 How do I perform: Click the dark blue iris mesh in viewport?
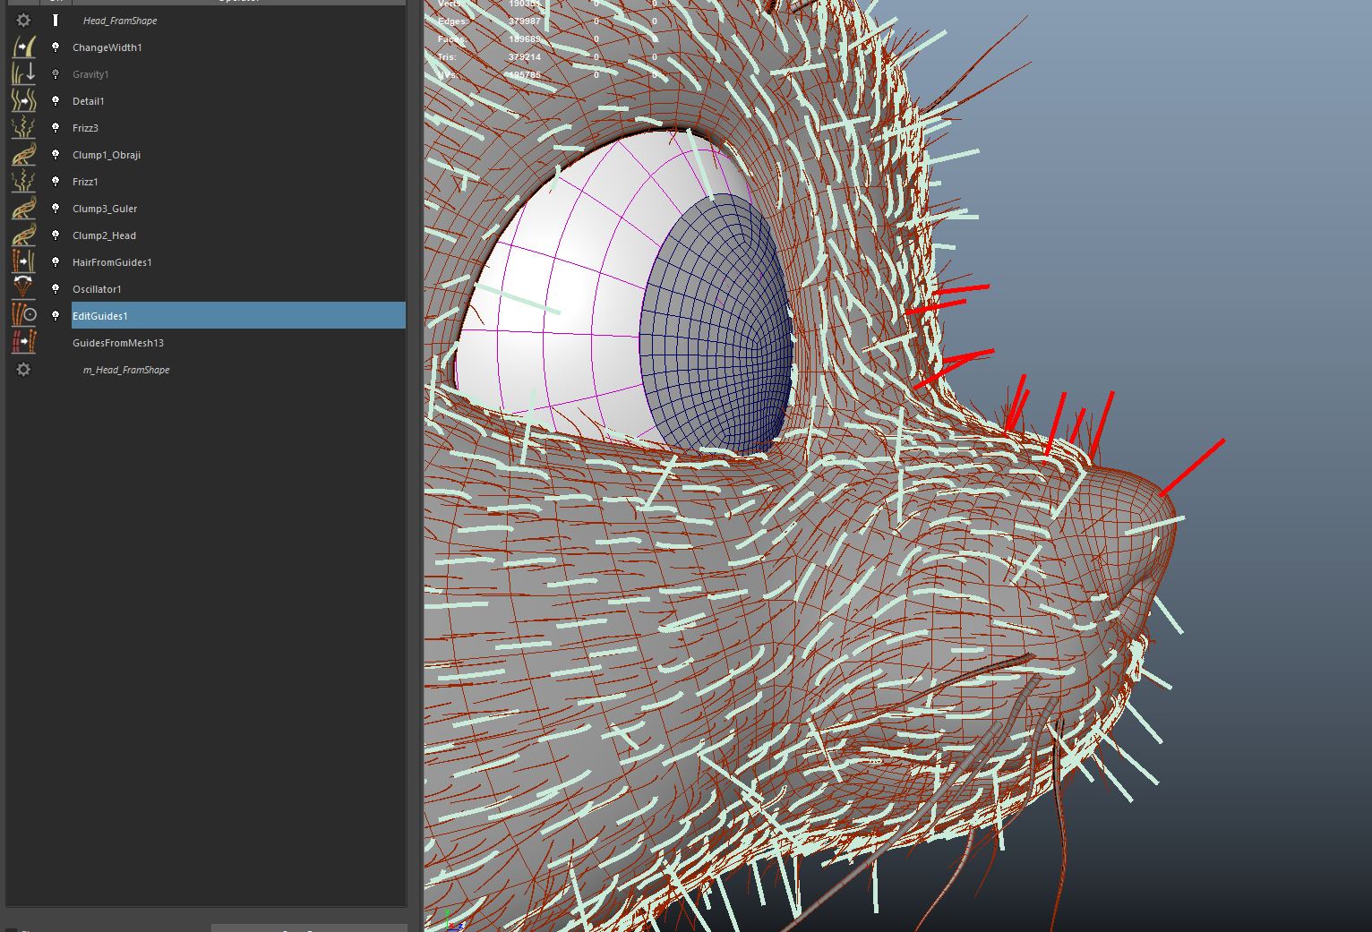click(x=716, y=331)
